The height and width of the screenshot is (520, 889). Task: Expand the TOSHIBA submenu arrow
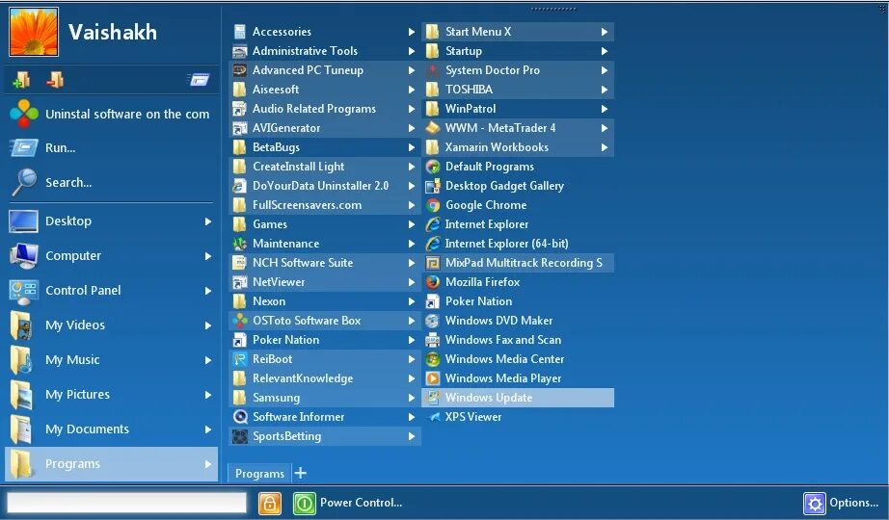click(605, 90)
